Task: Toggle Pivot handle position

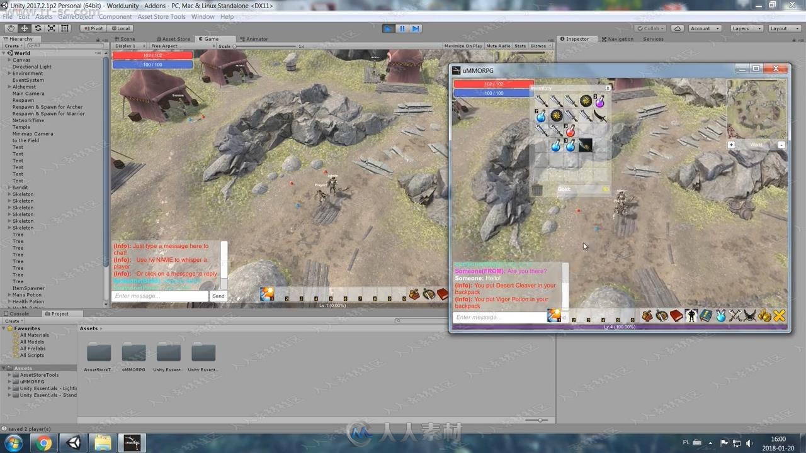Action: [93, 28]
